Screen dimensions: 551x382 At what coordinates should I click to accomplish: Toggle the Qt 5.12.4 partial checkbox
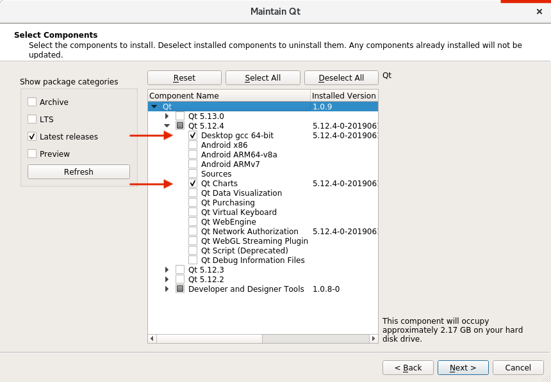(180, 125)
